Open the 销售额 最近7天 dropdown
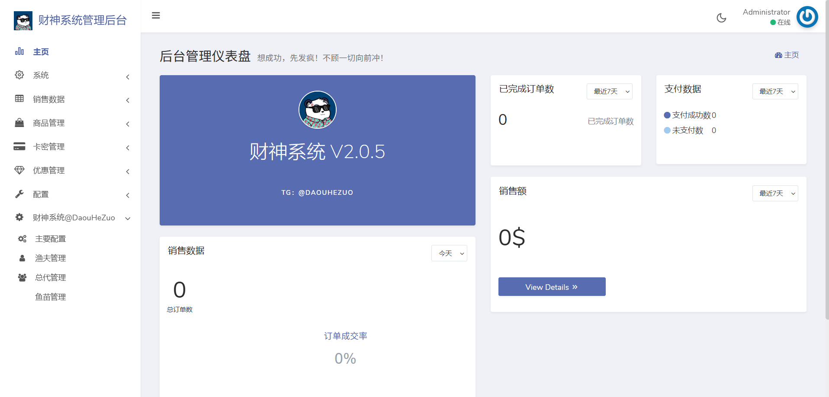This screenshot has height=397, width=829. coord(775,194)
